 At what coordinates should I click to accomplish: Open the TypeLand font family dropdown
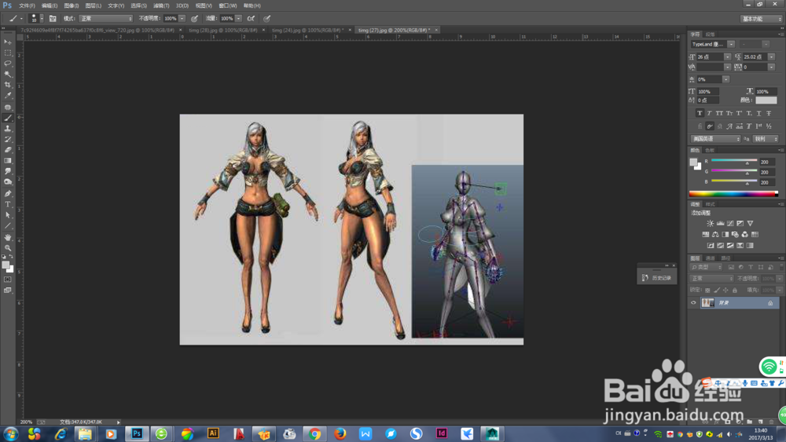730,45
